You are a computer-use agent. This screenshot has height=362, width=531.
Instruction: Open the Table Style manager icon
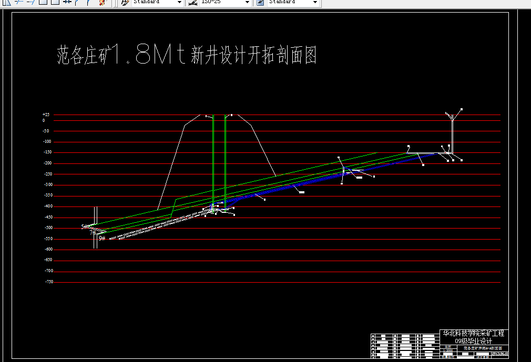tap(260, 2)
